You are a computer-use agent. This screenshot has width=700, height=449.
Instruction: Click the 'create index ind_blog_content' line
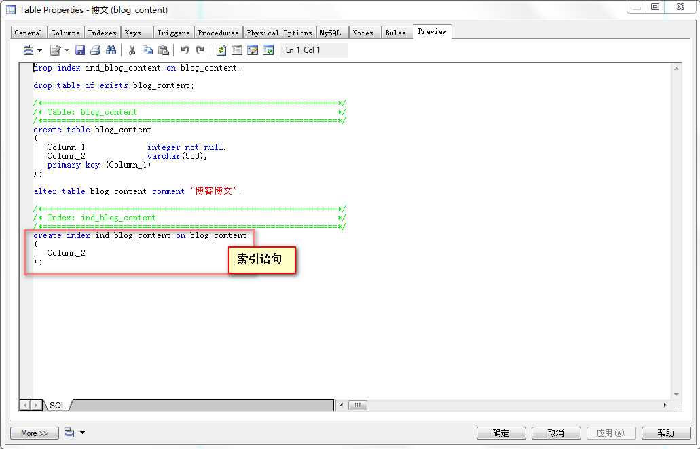[x=140, y=235]
